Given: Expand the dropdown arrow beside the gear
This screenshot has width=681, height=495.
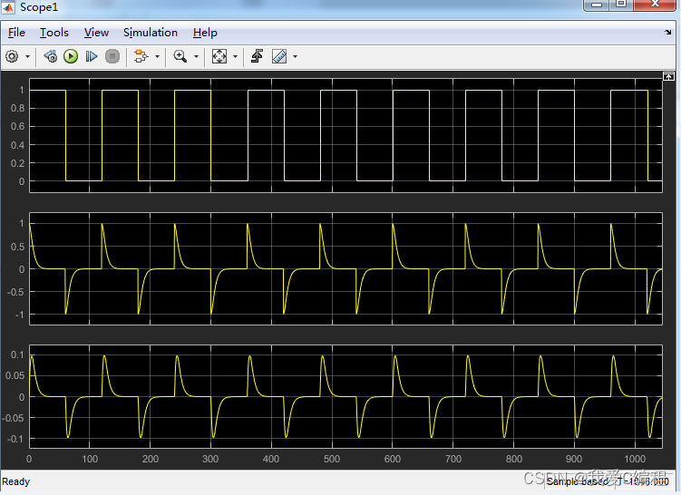Looking at the screenshot, I should (x=27, y=56).
